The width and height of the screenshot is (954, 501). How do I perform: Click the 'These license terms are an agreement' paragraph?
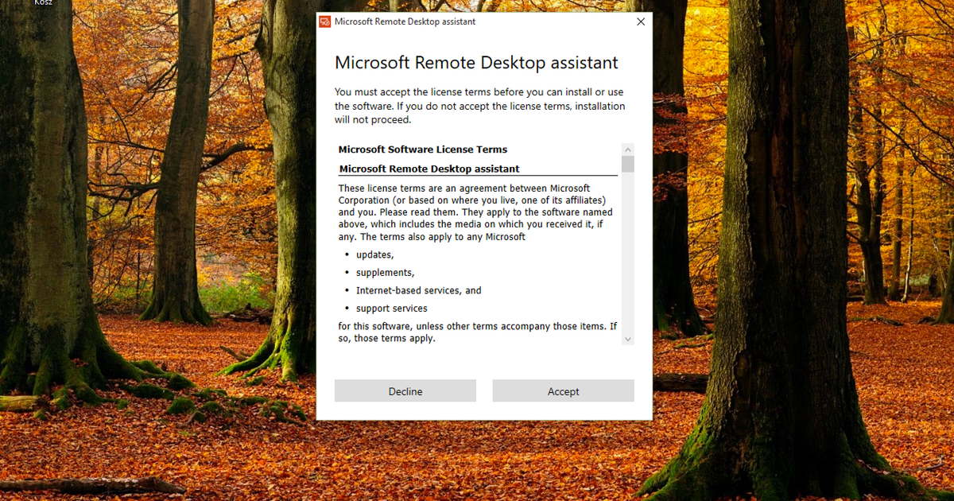tap(475, 212)
